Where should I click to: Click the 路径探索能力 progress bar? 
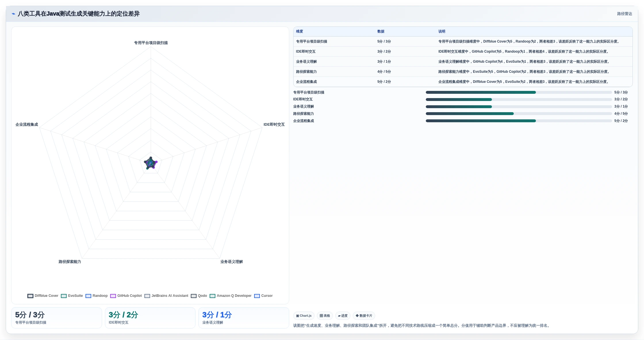point(519,114)
